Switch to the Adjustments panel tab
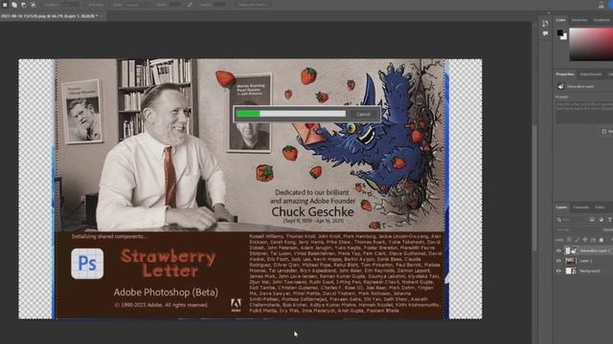613x344 pixels. (591, 75)
